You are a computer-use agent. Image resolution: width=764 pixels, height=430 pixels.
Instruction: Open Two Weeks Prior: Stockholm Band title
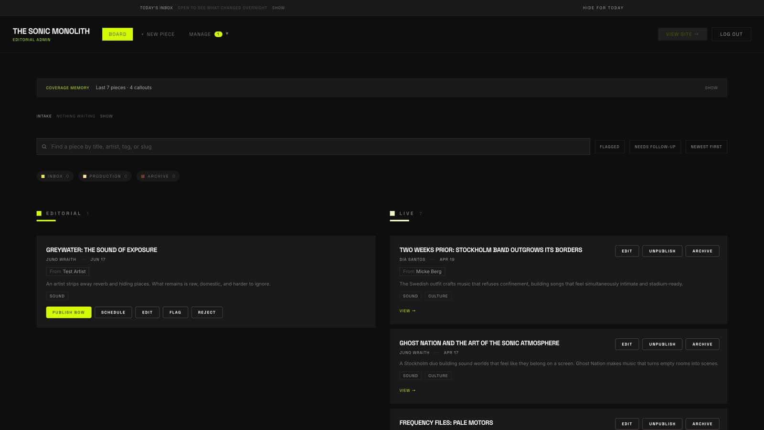coord(491,250)
